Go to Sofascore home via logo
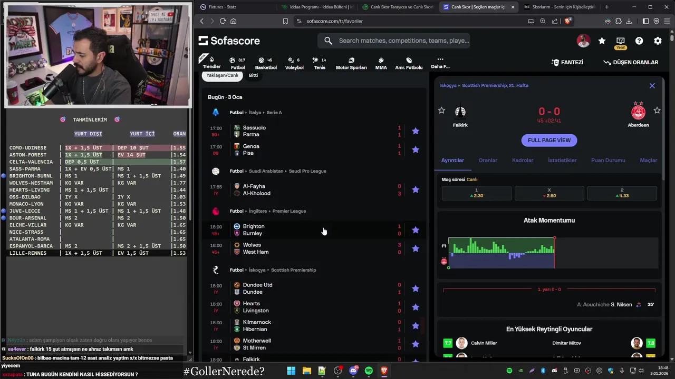The image size is (675, 379). coord(229,41)
